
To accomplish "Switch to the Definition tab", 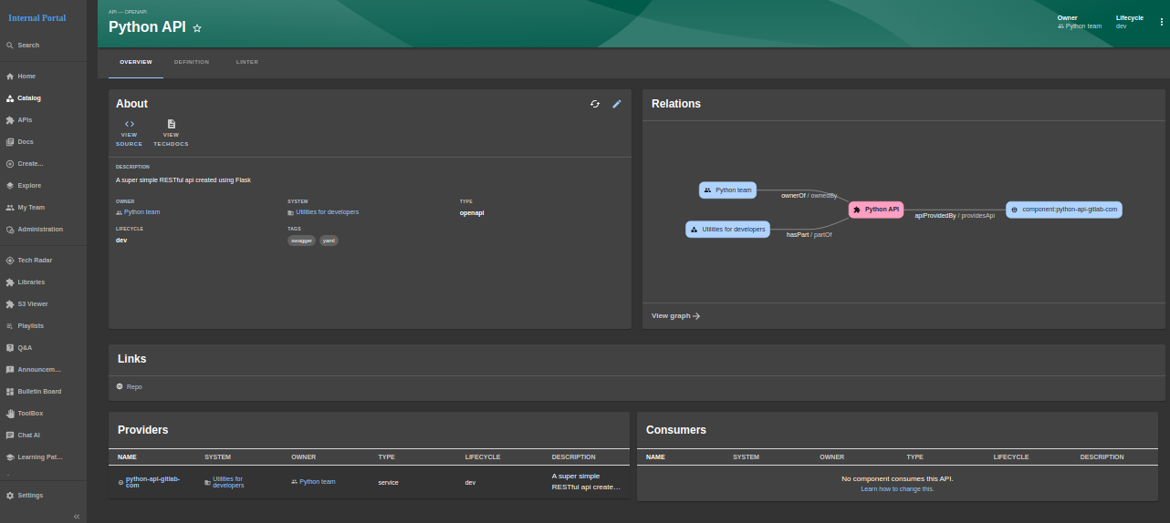I will (x=192, y=62).
